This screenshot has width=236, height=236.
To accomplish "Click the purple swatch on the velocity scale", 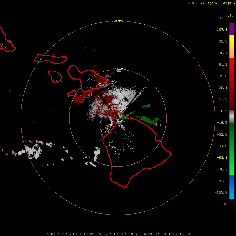I will pyautogui.click(x=232, y=29).
